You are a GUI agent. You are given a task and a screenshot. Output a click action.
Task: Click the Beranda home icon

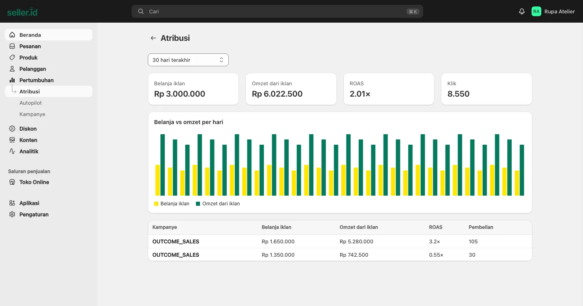click(x=12, y=35)
